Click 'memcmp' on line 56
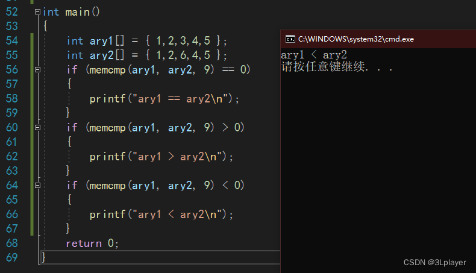 (107, 70)
